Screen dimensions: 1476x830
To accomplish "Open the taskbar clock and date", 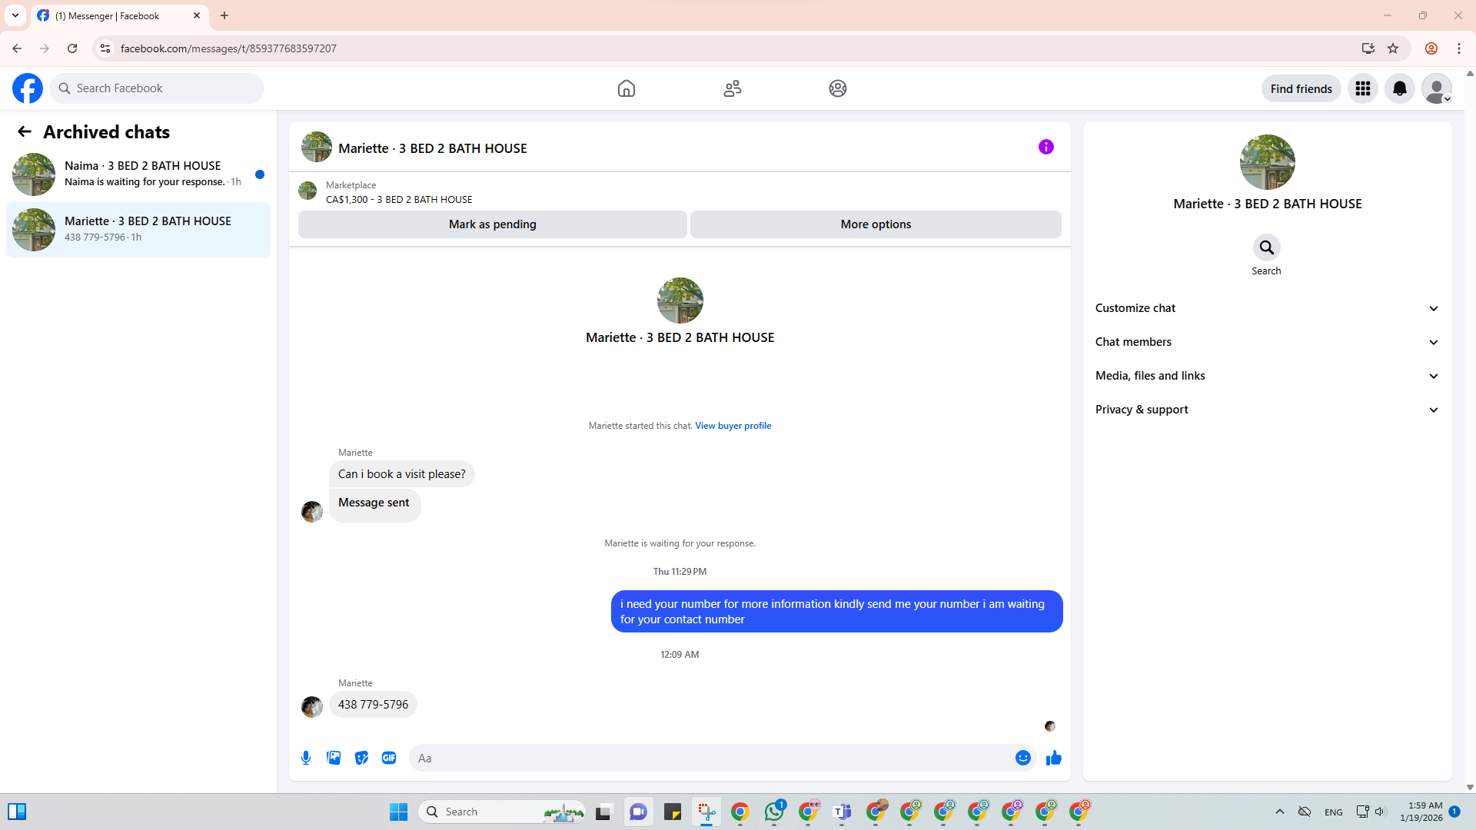I will [1421, 812].
